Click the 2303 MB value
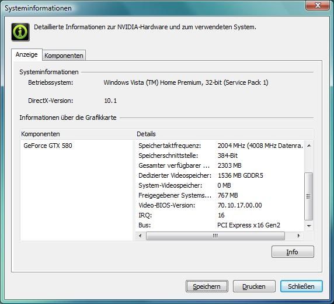 [229, 165]
